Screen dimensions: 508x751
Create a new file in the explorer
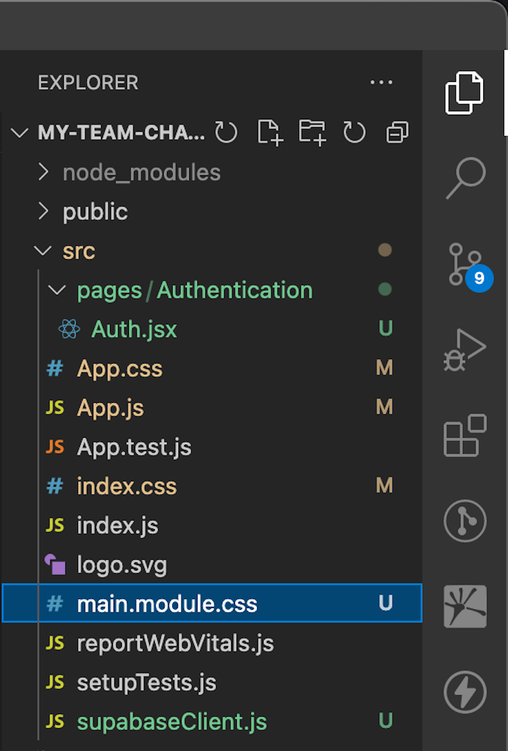[269, 133]
